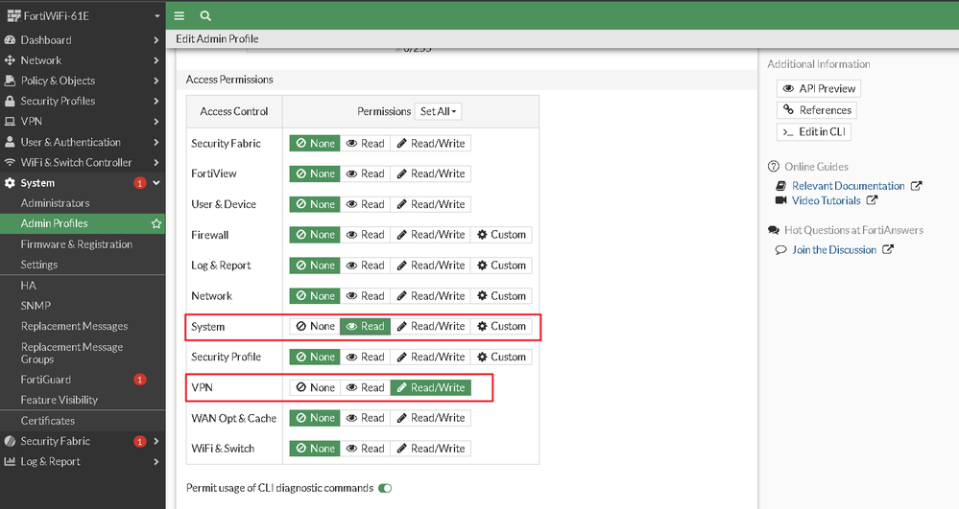
Task: Set WiFi & Switch permission to Read/Write
Action: pos(431,449)
